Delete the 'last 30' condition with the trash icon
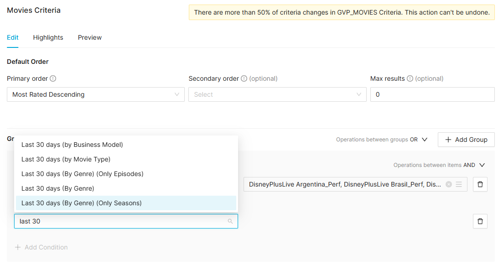Viewport: 498px width, 265px height. [x=480, y=221]
